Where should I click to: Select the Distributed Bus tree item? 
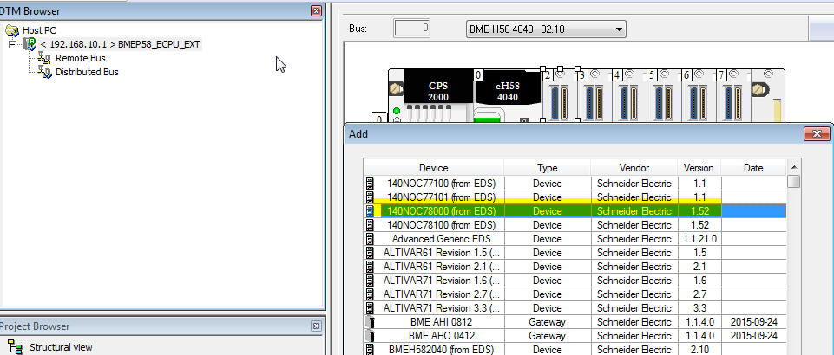[87, 72]
